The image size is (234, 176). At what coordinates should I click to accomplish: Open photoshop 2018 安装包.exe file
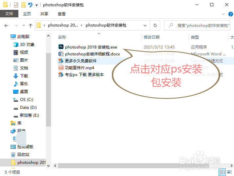91,47
